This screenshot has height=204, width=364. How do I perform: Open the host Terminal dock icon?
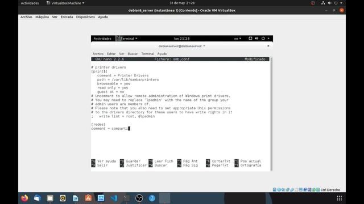click(126, 198)
